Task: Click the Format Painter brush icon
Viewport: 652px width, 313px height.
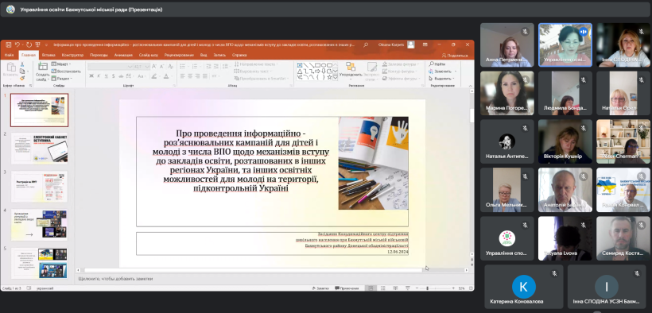Action: tap(22, 78)
